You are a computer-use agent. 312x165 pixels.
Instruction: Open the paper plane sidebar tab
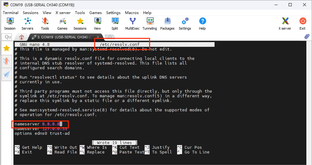7,75
